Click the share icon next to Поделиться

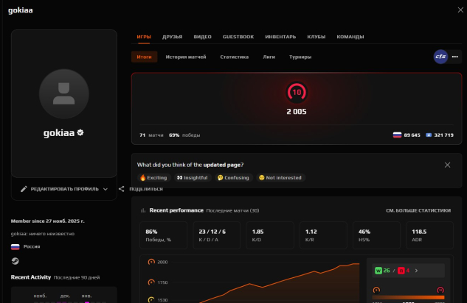coord(121,189)
